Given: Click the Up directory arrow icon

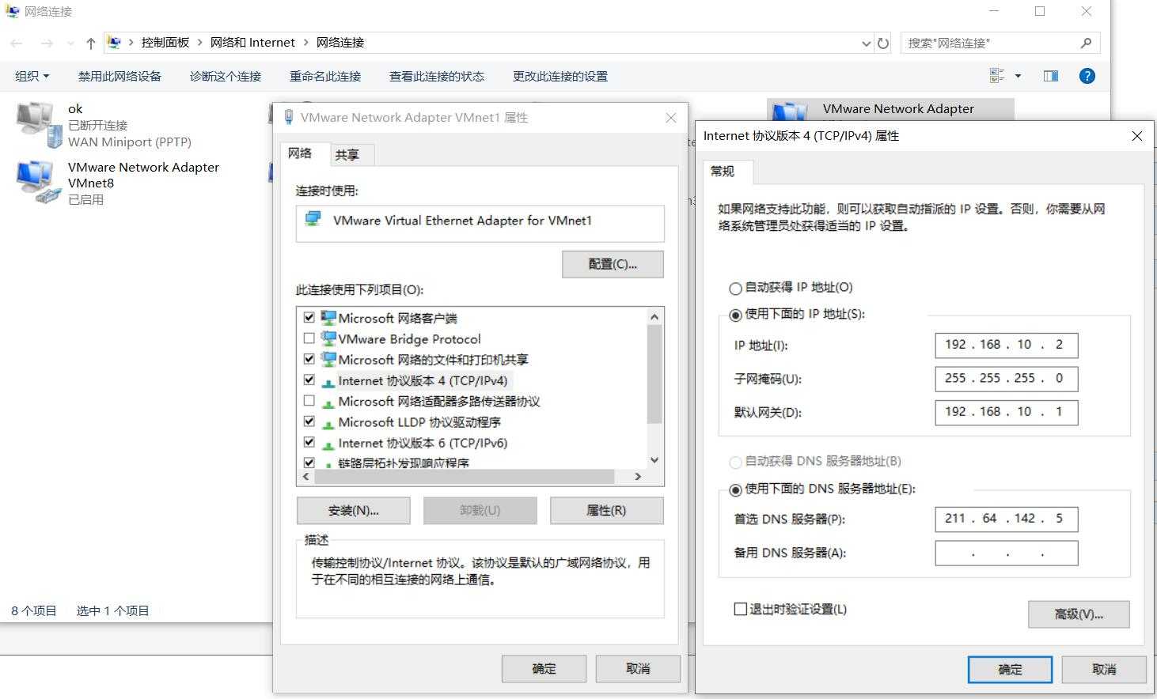Looking at the screenshot, I should (x=90, y=43).
